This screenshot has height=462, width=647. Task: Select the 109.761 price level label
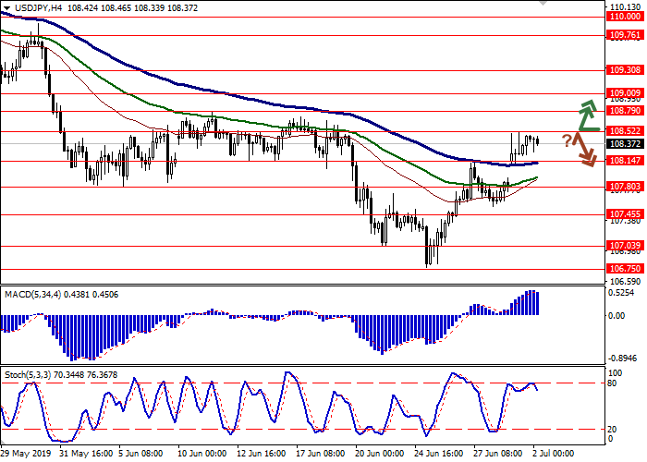click(624, 35)
